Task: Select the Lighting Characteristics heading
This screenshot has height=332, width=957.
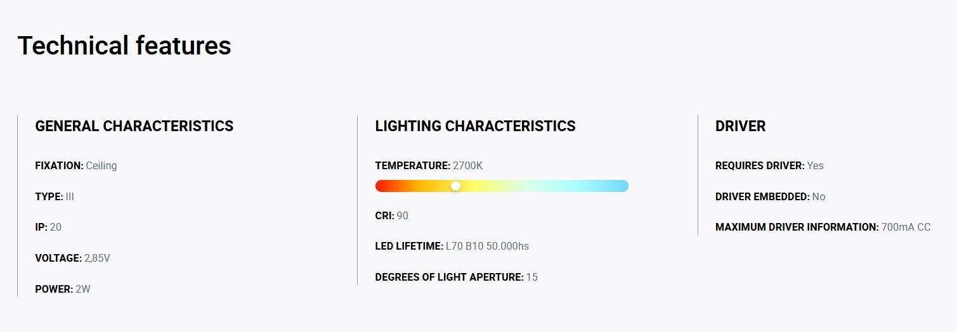Action: pos(476,126)
